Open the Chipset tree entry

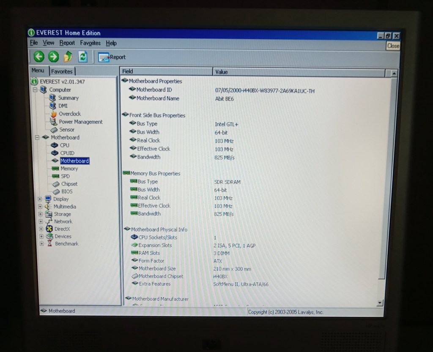point(69,184)
